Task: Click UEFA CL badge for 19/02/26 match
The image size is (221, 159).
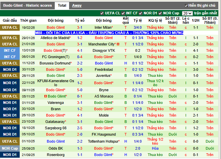Action: (10, 27)
